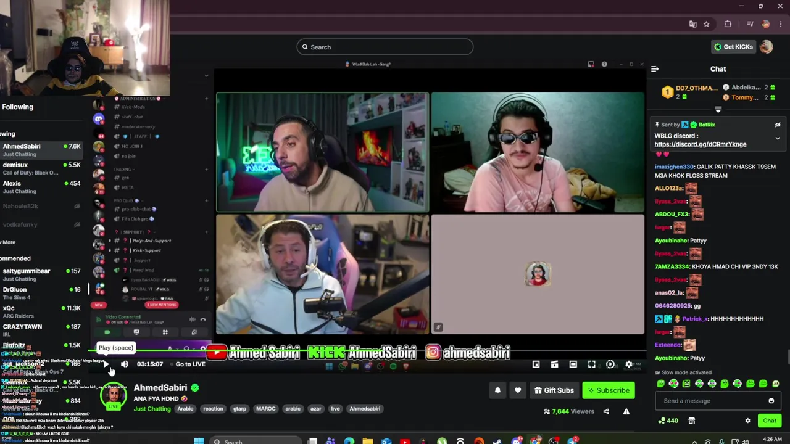Open the discord.gg invite link in chat
790x444 pixels.
(700, 144)
